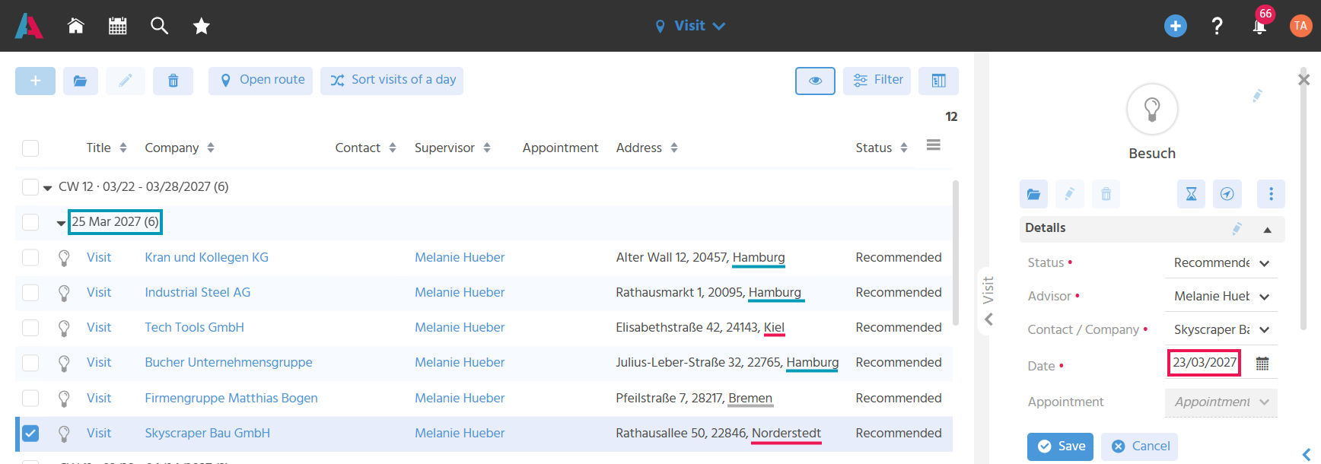The width and height of the screenshot is (1321, 464).
Task: Open the Filter button
Action: [x=877, y=81]
